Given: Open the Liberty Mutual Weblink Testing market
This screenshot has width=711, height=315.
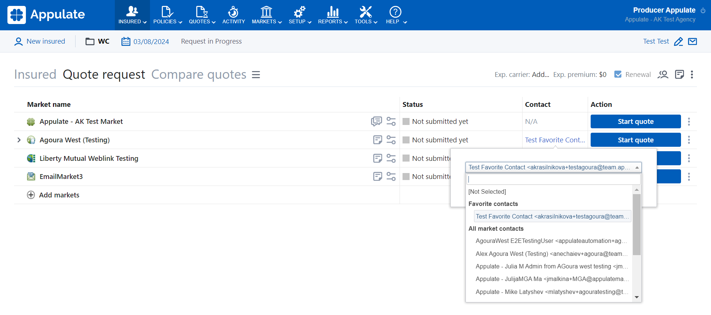Looking at the screenshot, I should click(x=89, y=158).
